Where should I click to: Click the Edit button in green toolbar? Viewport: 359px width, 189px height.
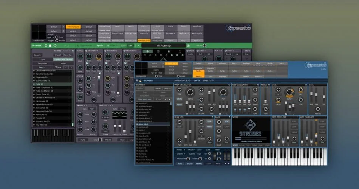(130, 46)
